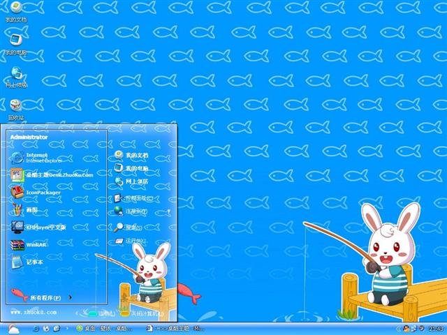The image size is (447, 335).
Task: Launch Internet Explorer from Quick Launch
Action: click(x=36, y=329)
